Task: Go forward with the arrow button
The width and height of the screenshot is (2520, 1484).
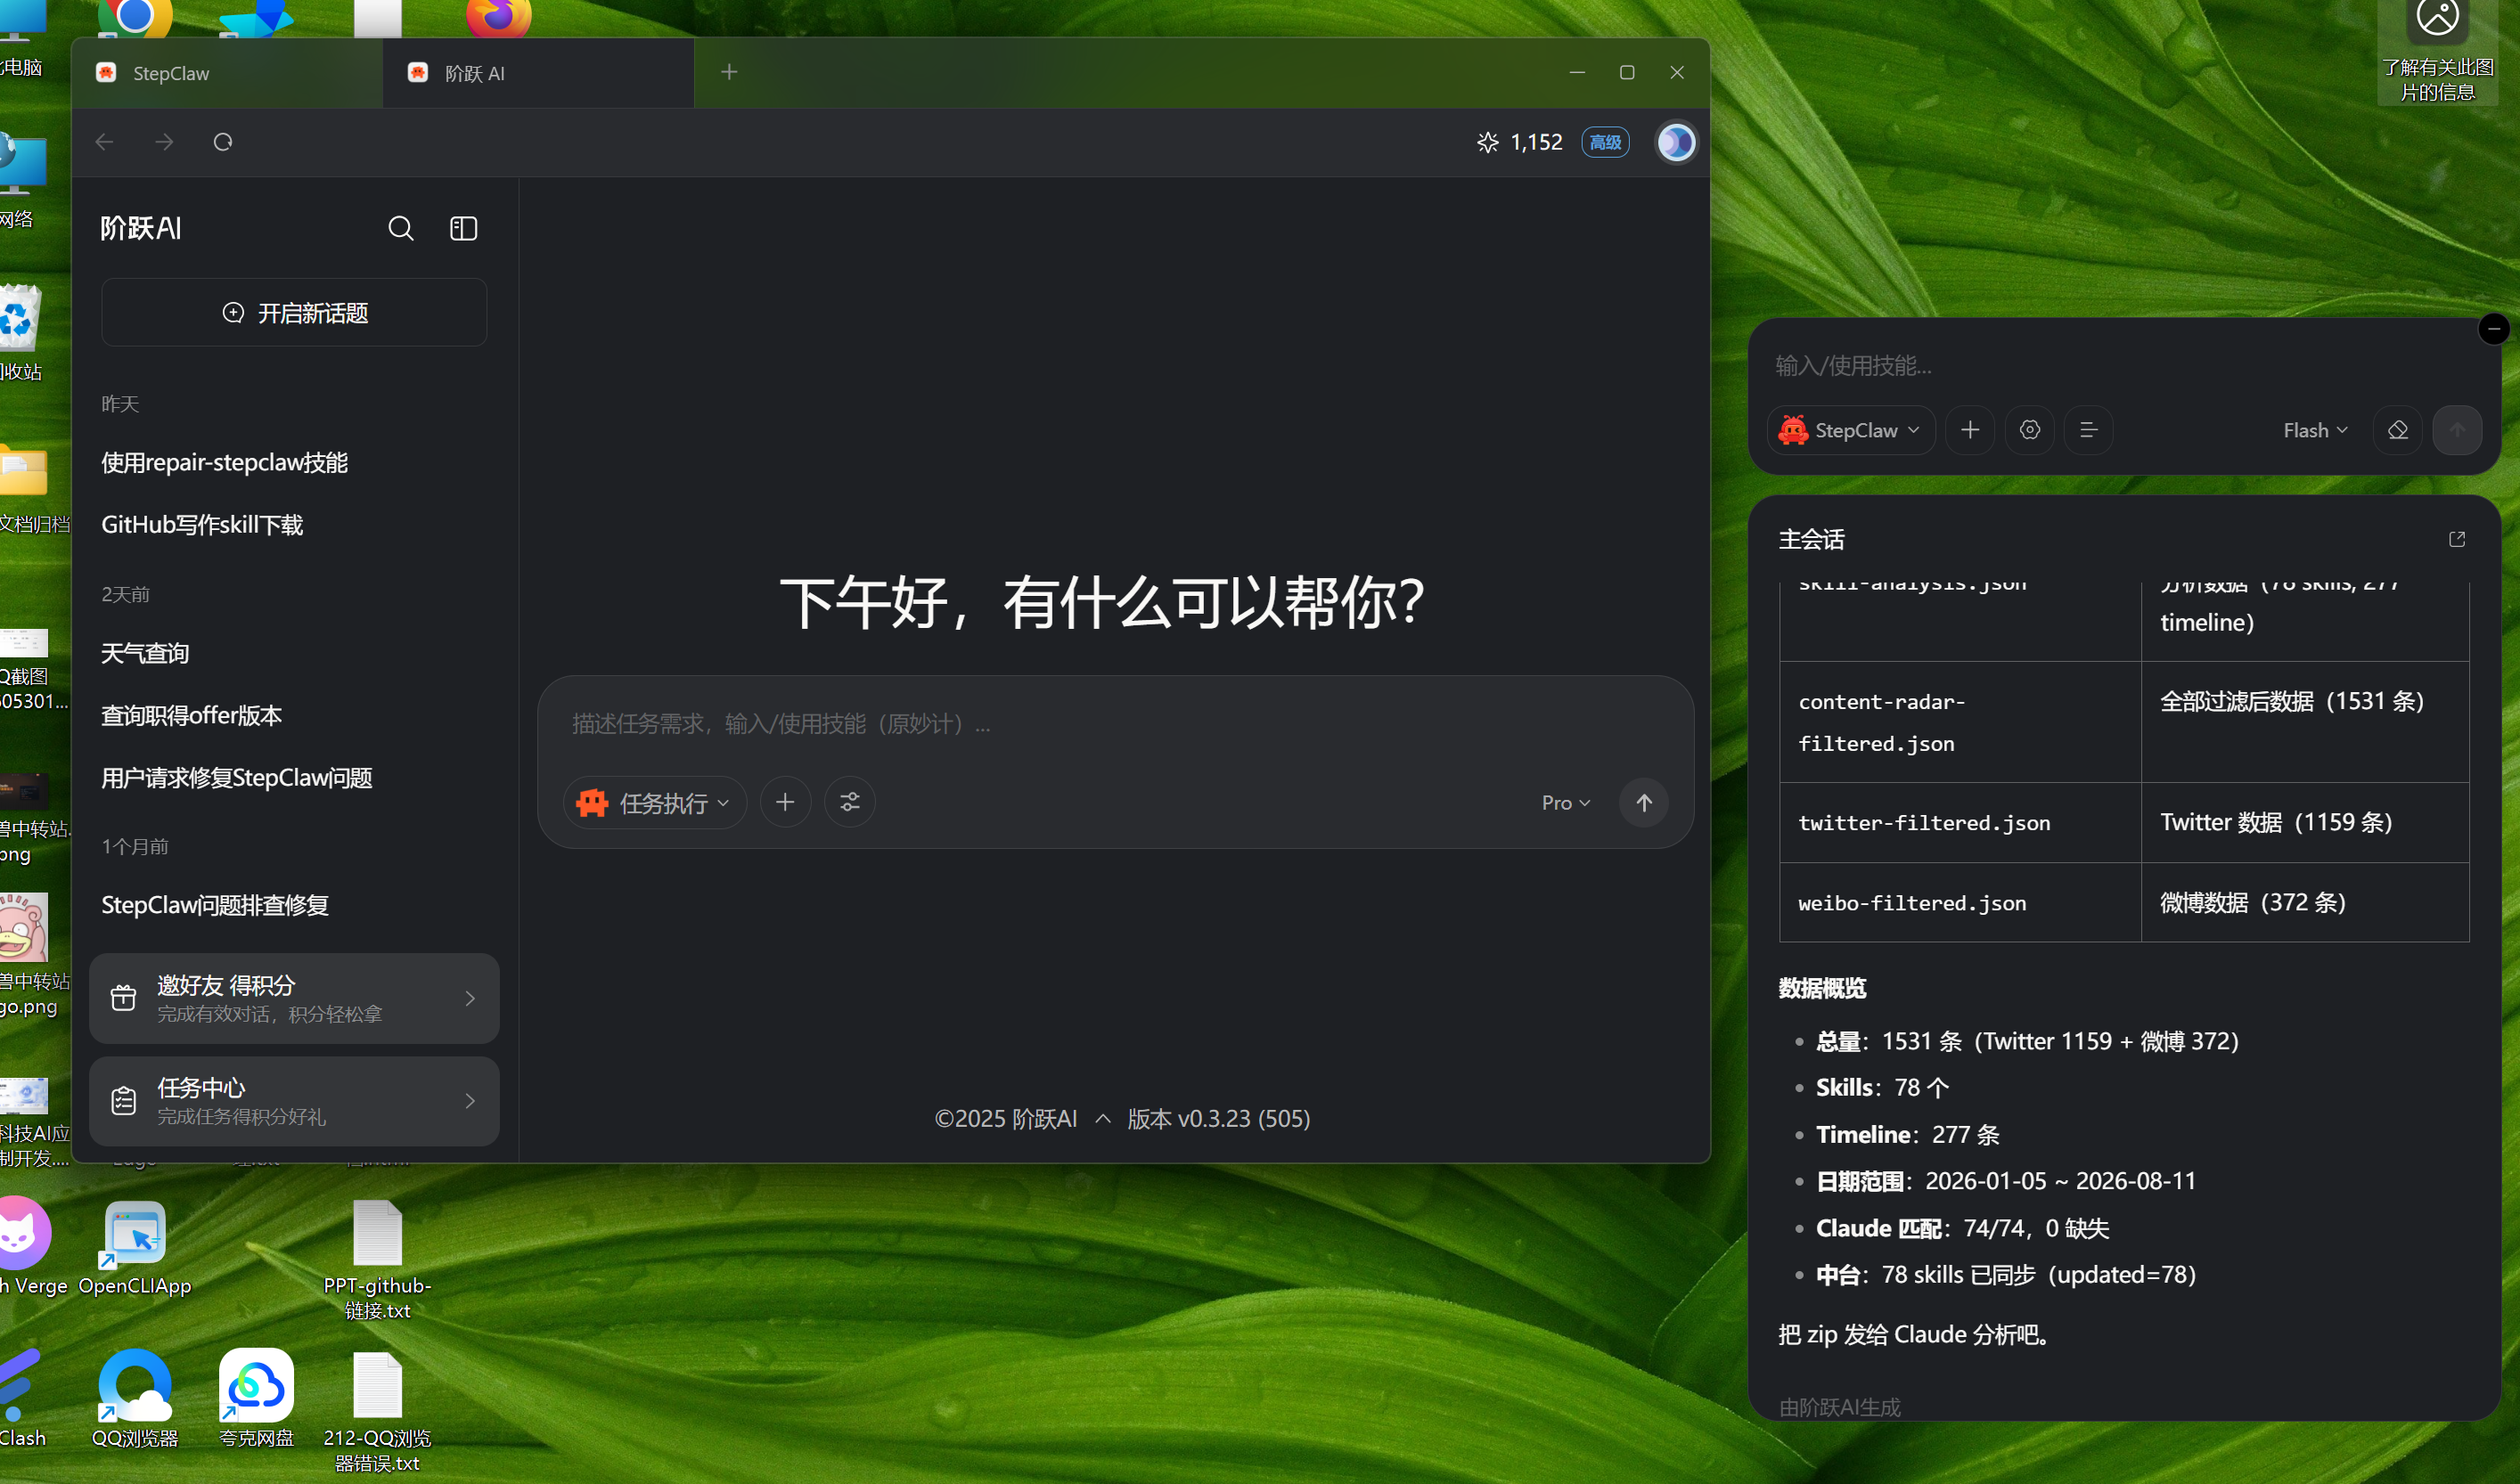Action: (164, 142)
